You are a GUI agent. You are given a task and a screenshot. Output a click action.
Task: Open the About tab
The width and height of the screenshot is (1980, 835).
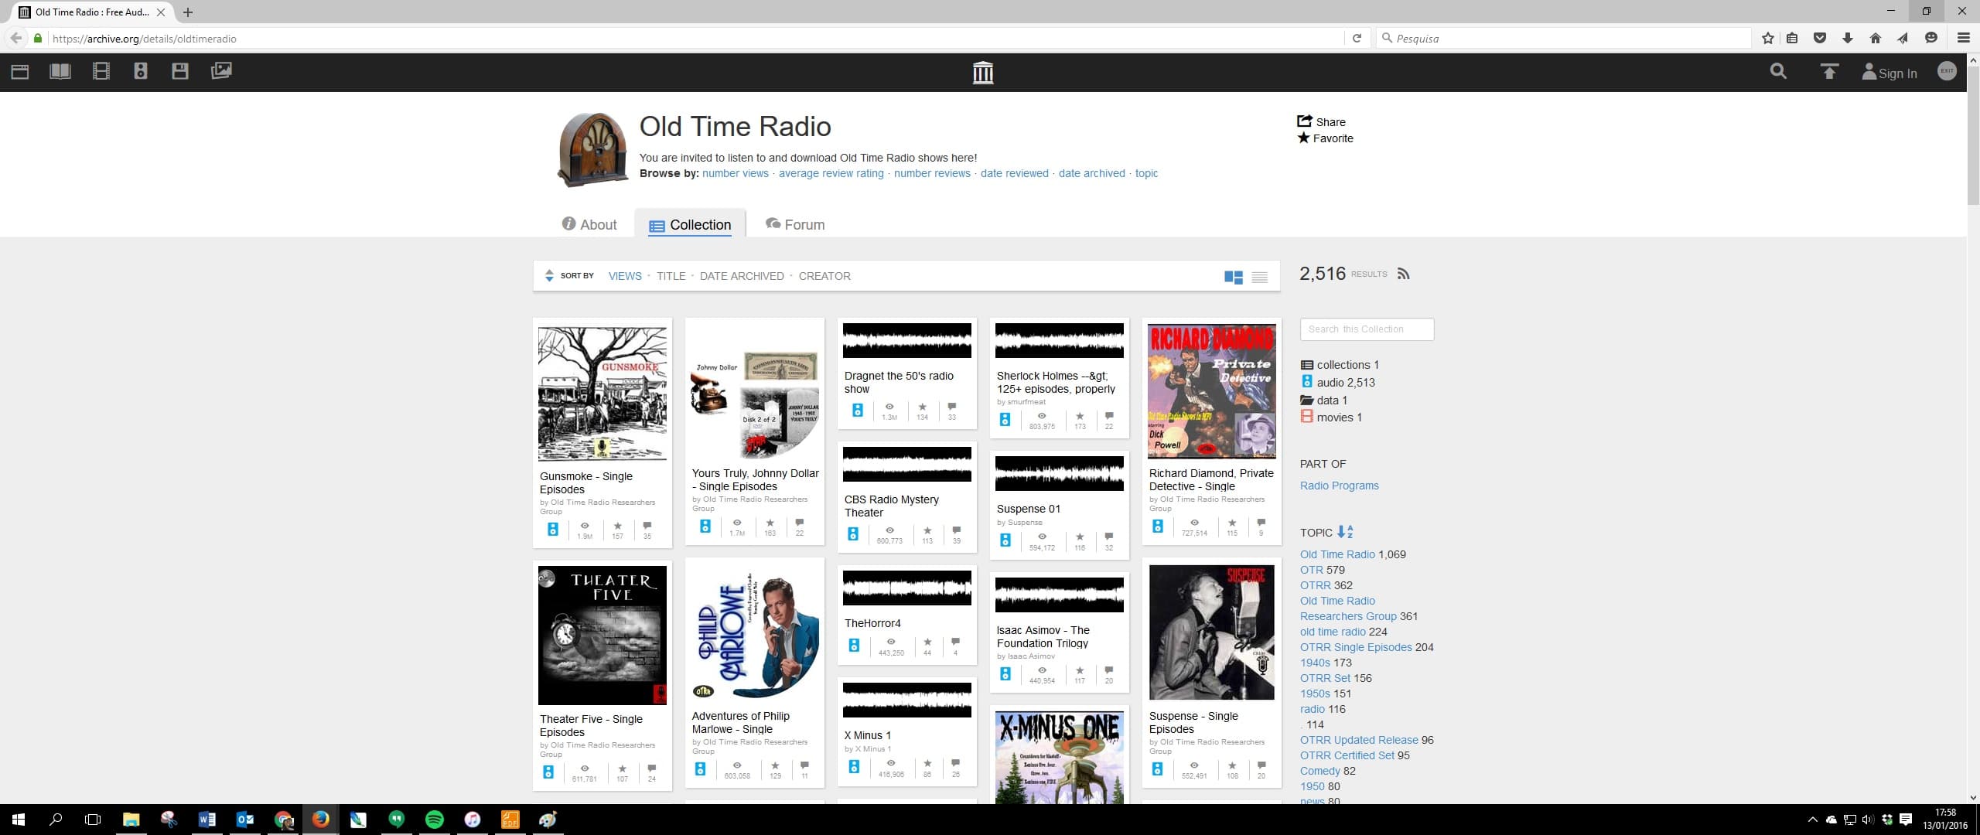tap(589, 224)
